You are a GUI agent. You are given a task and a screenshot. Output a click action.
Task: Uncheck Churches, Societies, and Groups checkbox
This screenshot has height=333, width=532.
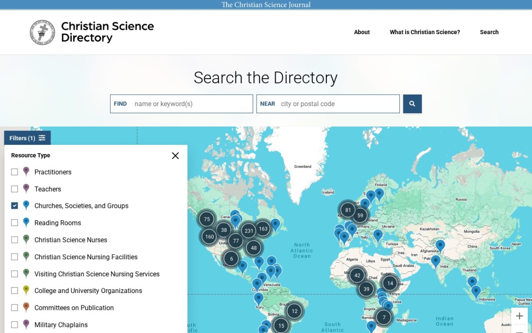click(15, 206)
